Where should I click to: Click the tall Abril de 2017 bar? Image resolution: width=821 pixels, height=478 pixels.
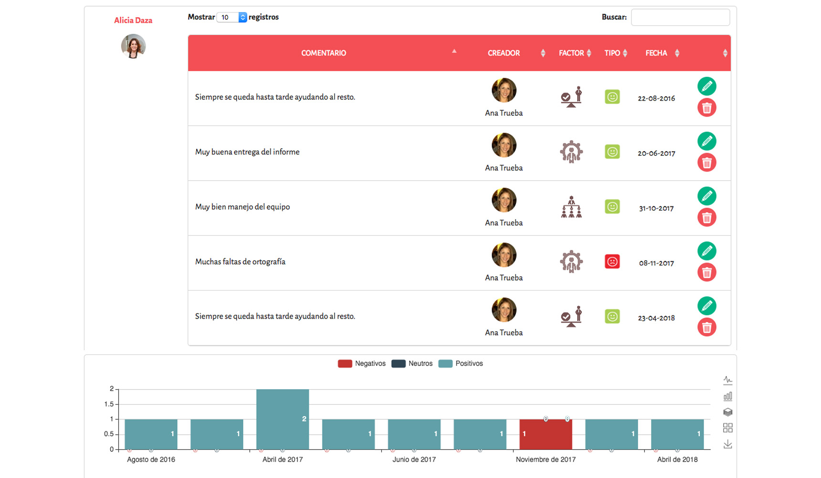tap(283, 419)
